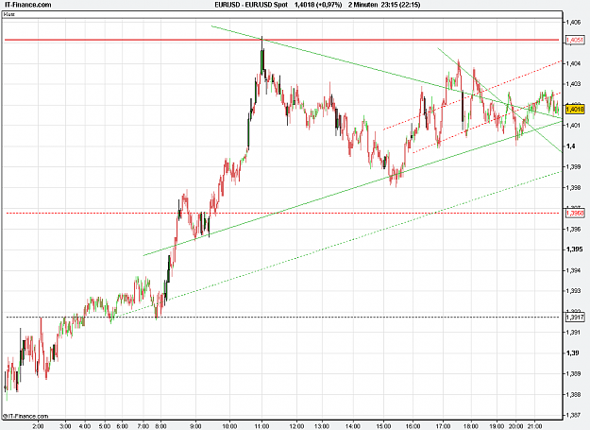Click the 19:00 time axis label
This screenshot has width=590, height=430.
497,426
